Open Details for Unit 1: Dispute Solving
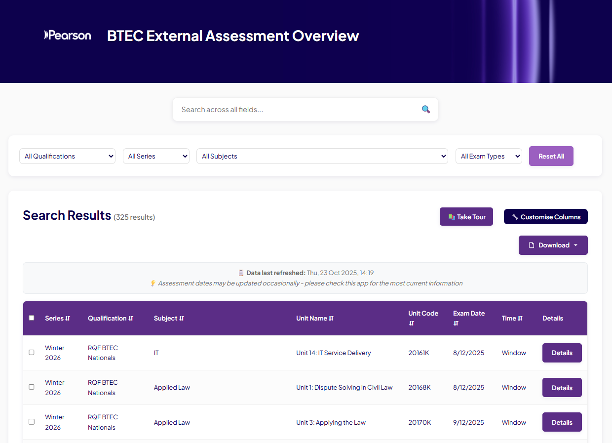612x443 pixels. tap(562, 388)
